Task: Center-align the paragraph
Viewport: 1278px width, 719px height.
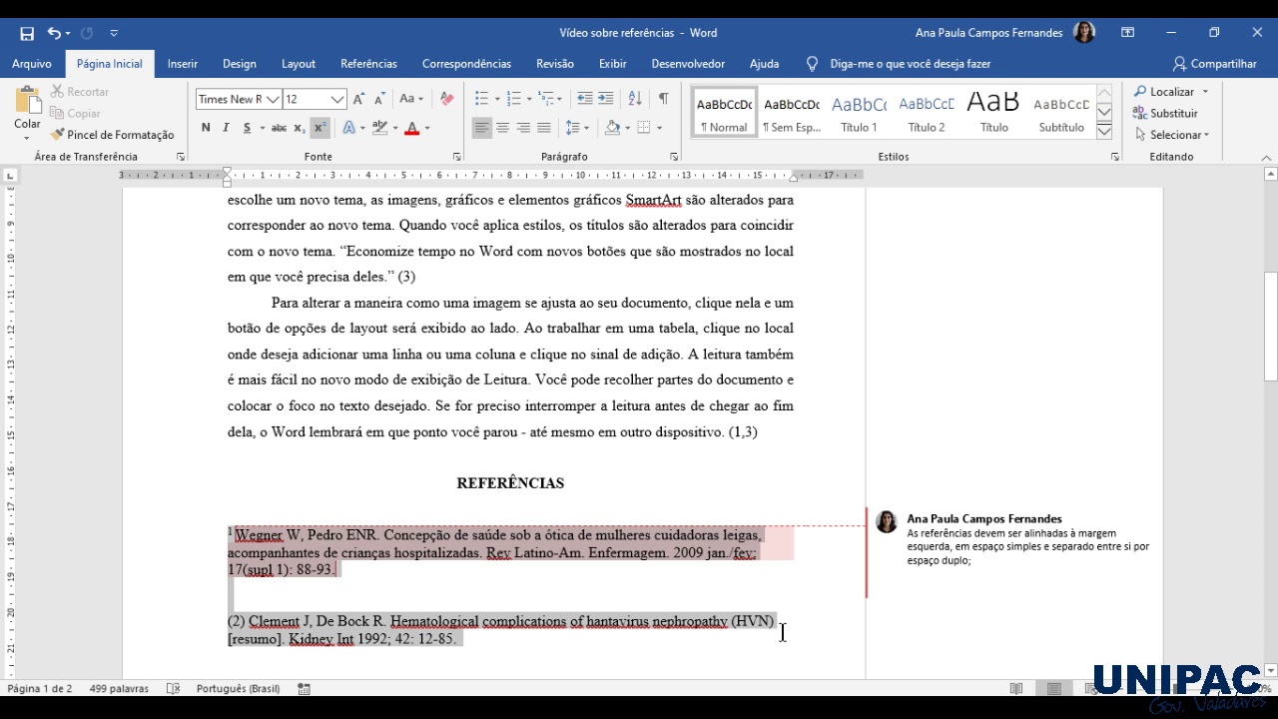Action: (502, 128)
